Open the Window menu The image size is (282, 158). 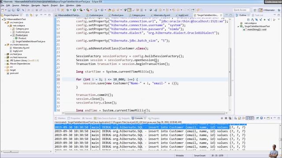point(70,6)
